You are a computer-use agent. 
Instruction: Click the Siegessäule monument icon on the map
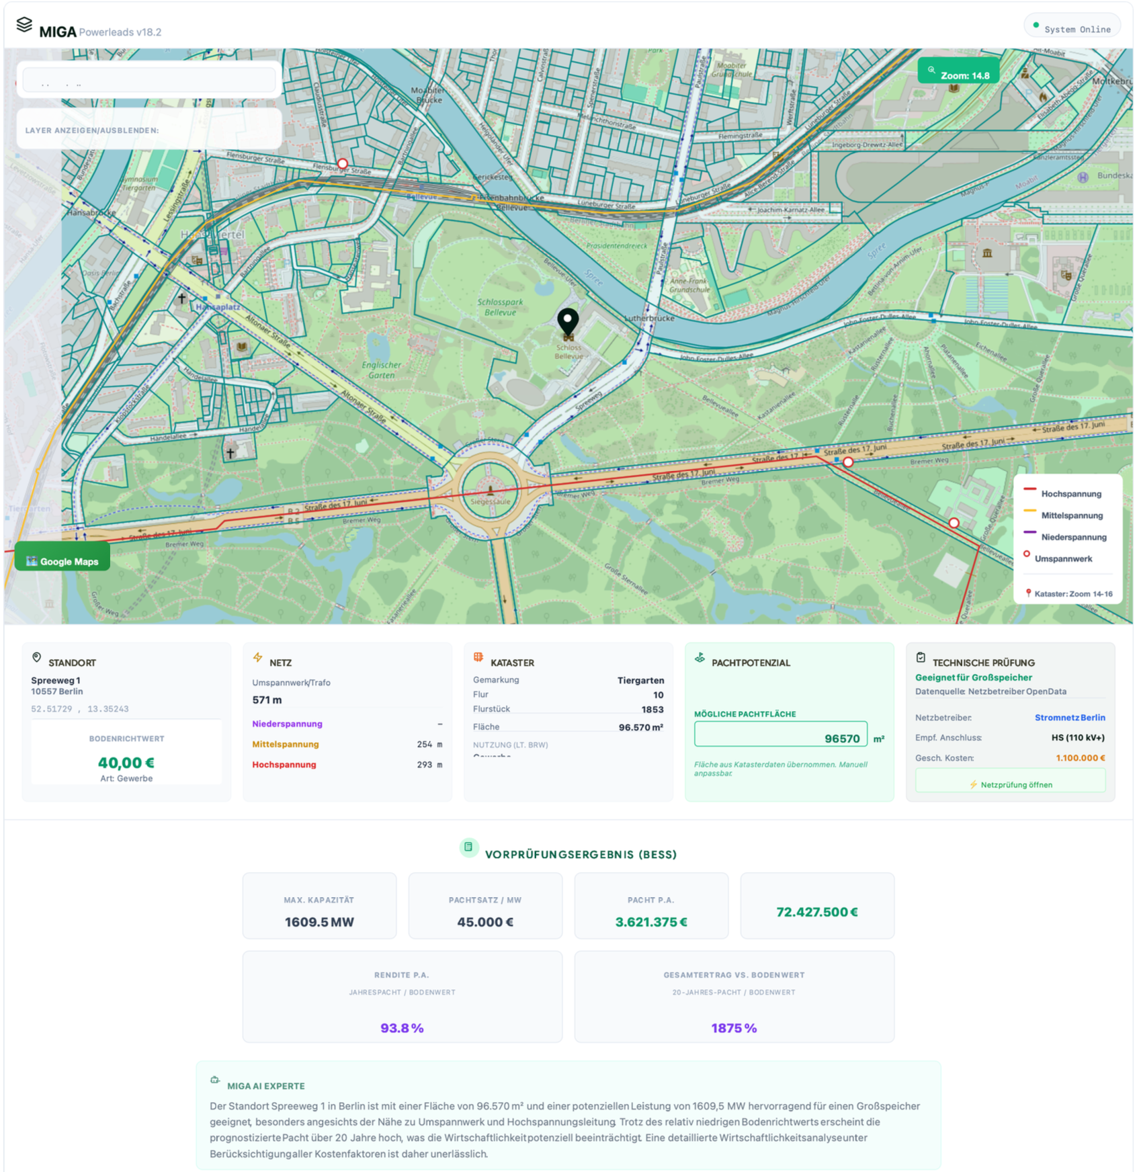click(x=491, y=491)
